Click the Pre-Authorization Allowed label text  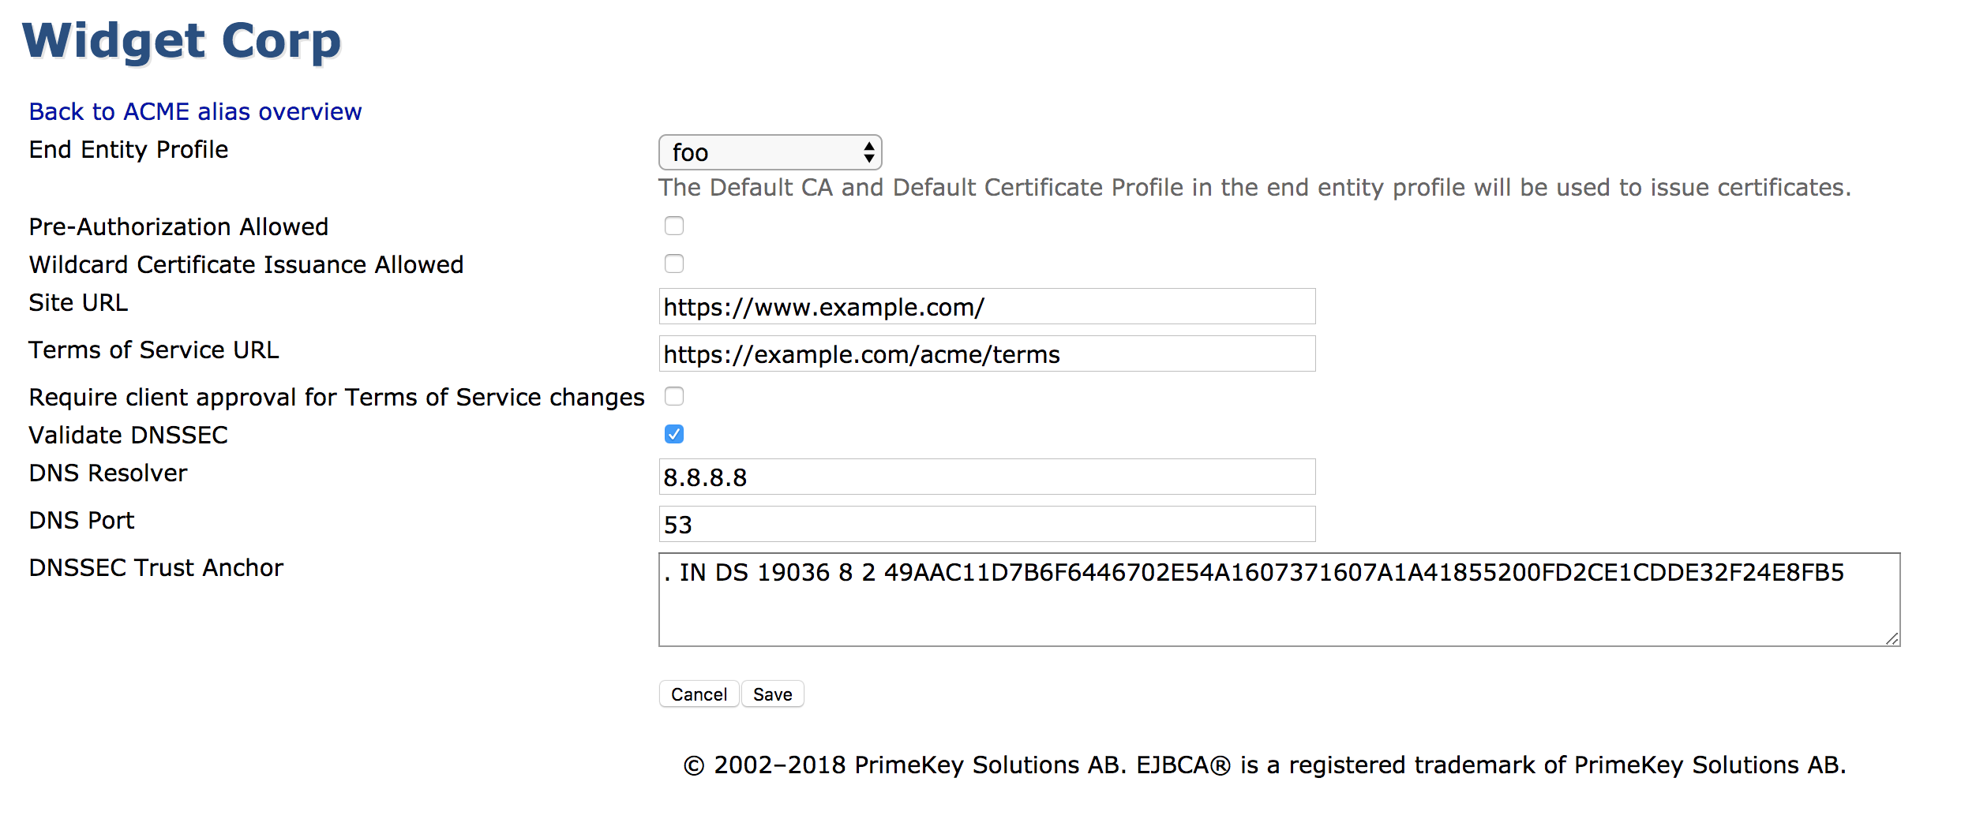tap(178, 227)
